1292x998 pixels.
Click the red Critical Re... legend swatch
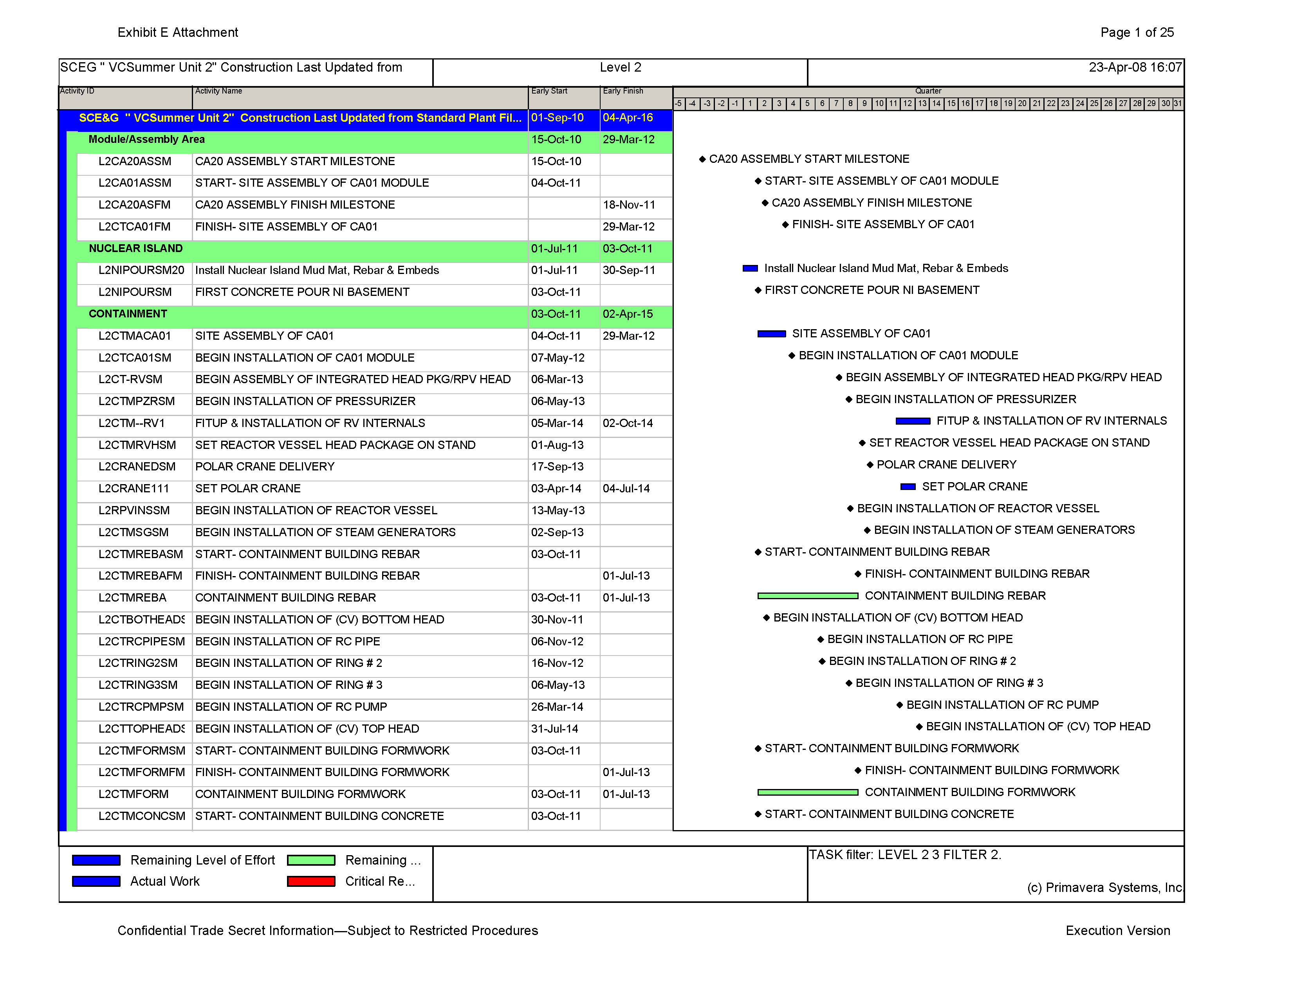(311, 881)
